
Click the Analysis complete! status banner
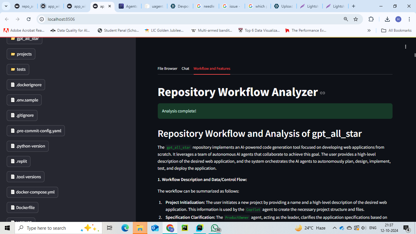click(x=275, y=111)
